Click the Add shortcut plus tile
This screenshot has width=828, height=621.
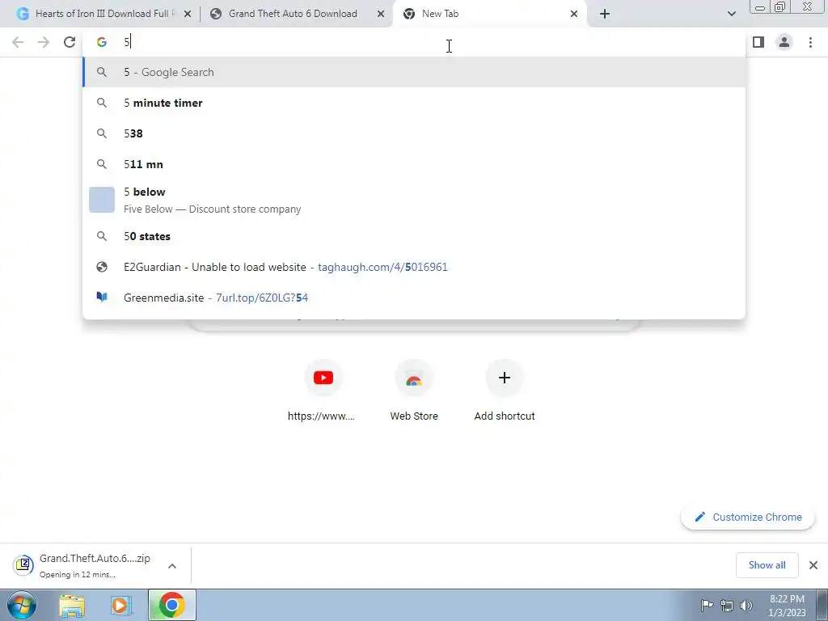[505, 391]
